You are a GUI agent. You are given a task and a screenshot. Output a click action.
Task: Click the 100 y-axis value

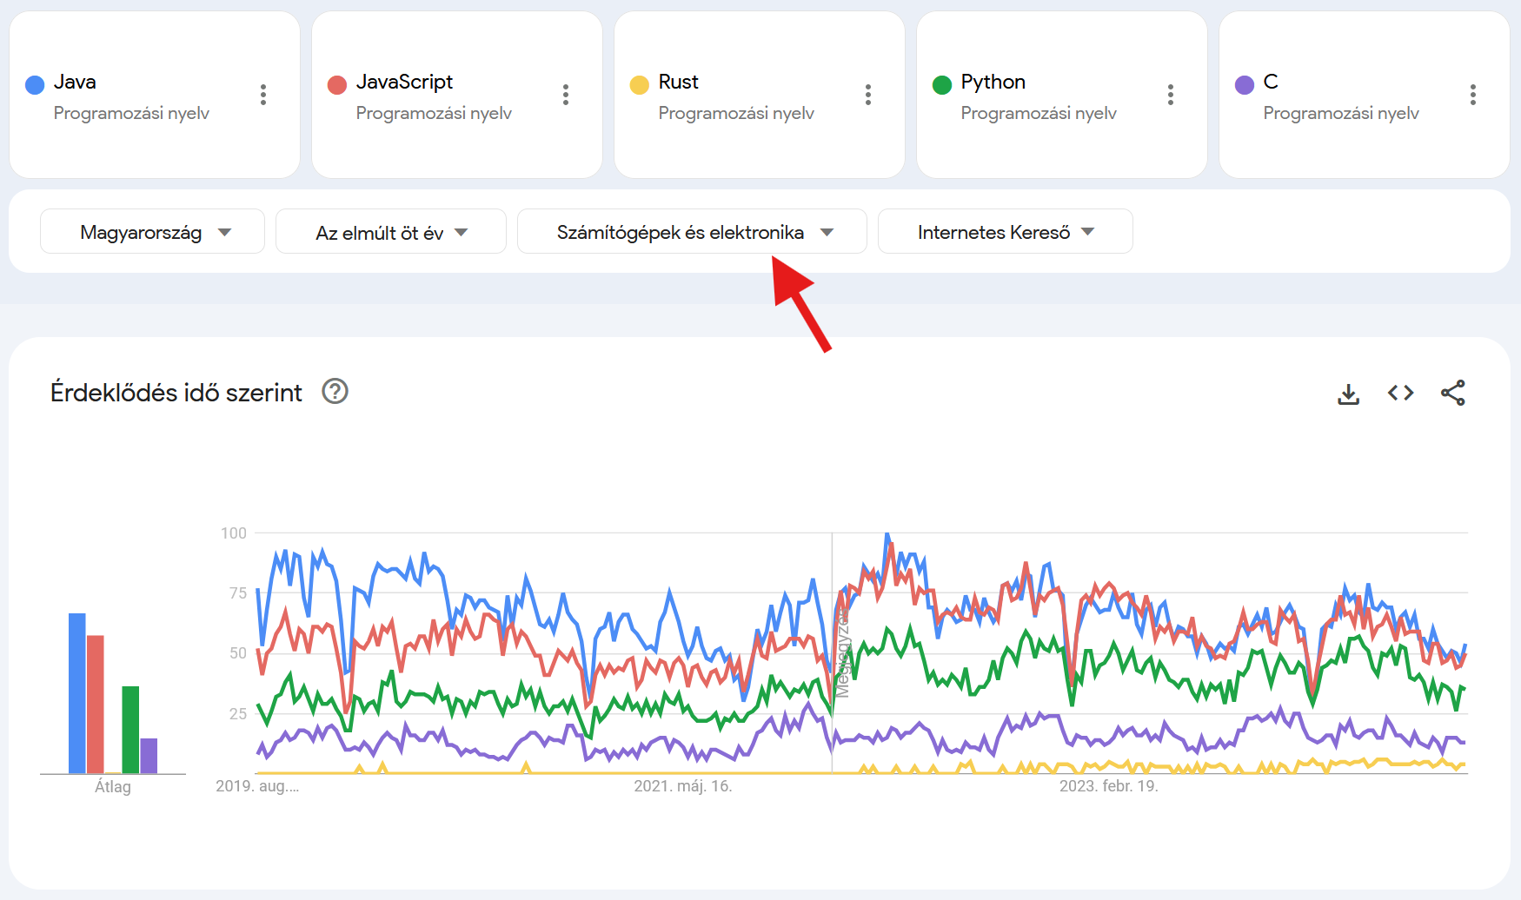(x=234, y=533)
